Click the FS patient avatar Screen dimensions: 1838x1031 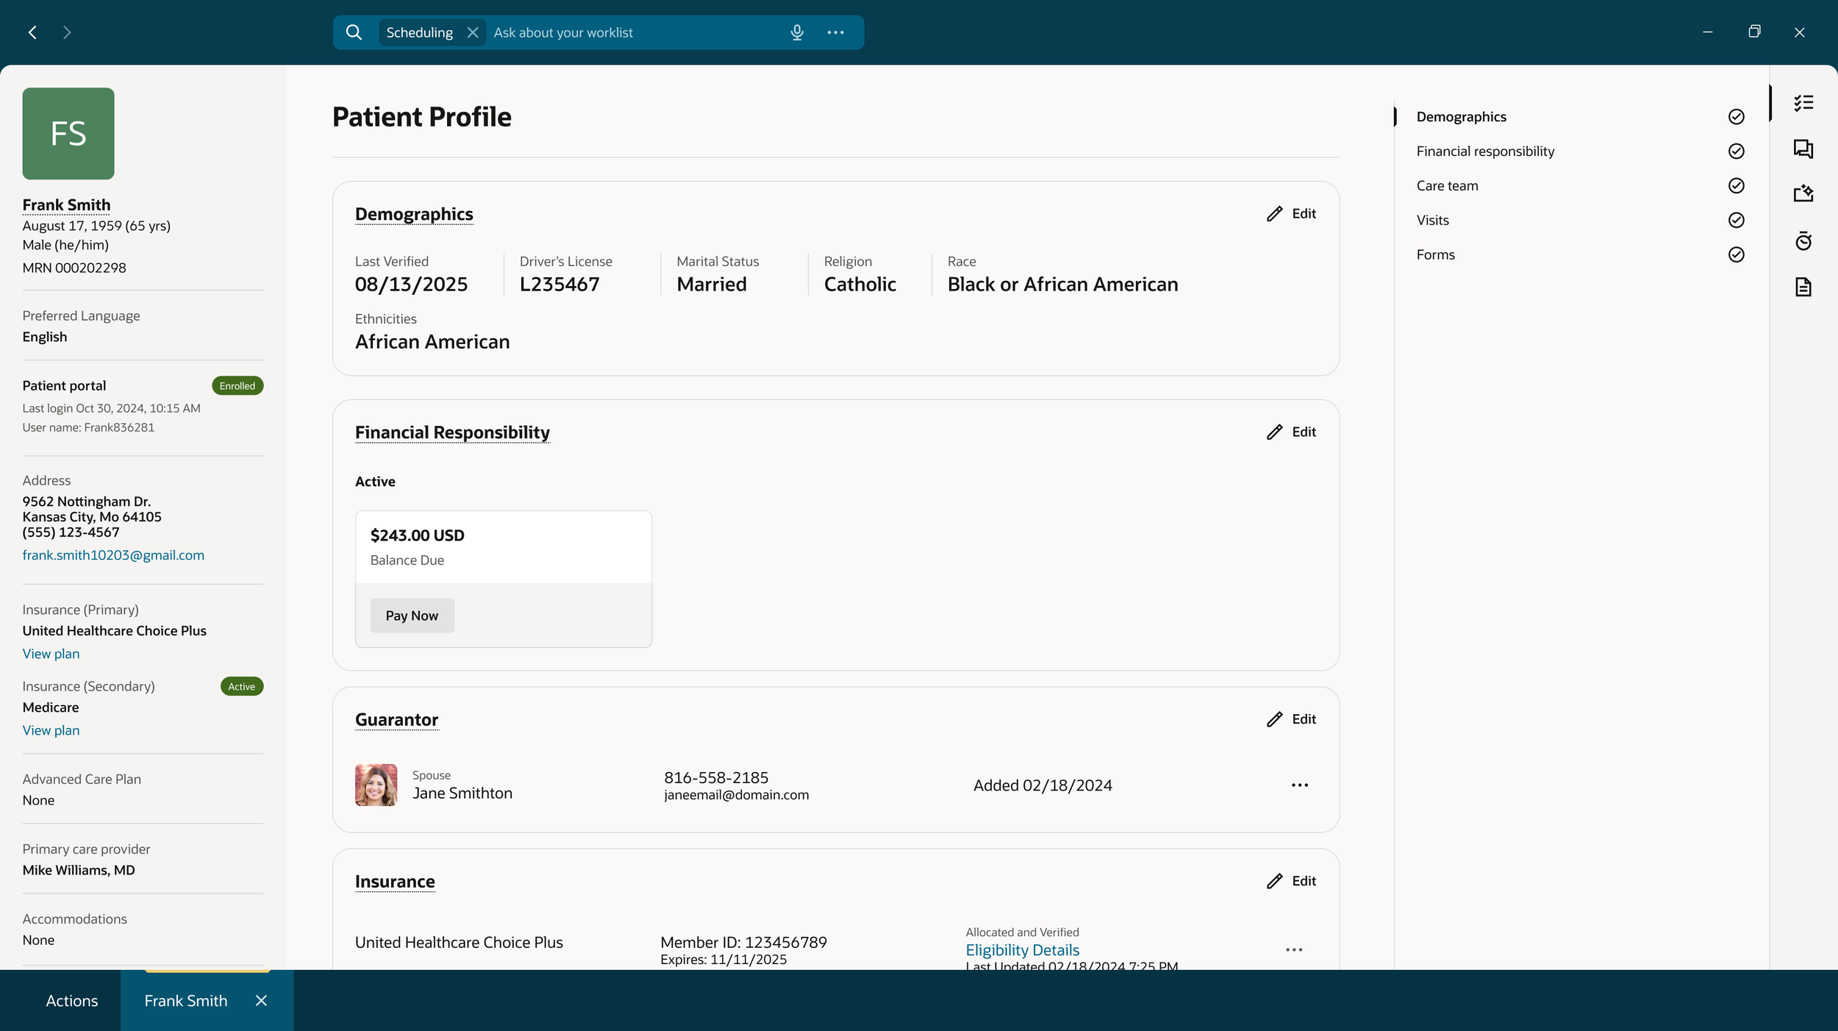(x=68, y=134)
